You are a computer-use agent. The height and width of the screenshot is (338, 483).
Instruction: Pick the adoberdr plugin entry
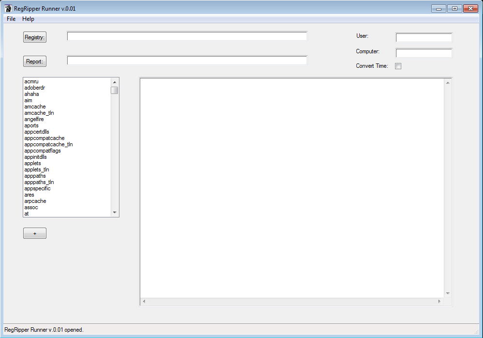coord(34,88)
